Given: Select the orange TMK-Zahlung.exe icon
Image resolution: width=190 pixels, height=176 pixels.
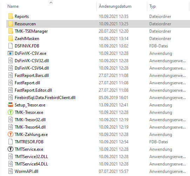Looking at the screenshot, I should [x=11, y=134].
